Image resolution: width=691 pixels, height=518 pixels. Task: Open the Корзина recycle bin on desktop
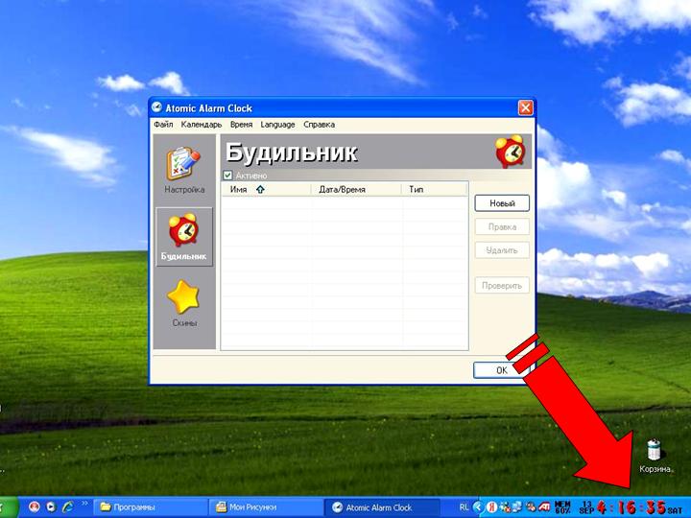coord(655,456)
